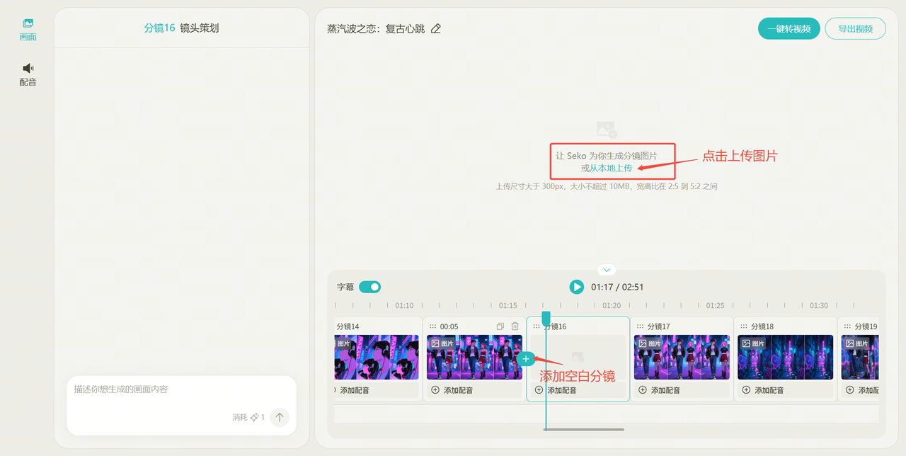Click the 导出视频 export button
906x456 pixels.
click(855, 29)
